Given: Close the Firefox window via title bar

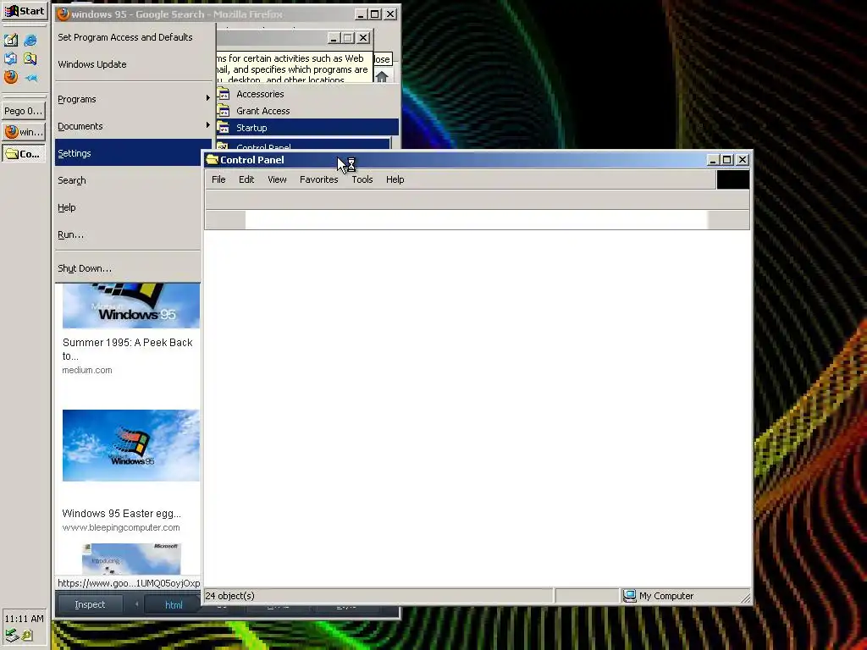Looking at the screenshot, I should click(390, 14).
